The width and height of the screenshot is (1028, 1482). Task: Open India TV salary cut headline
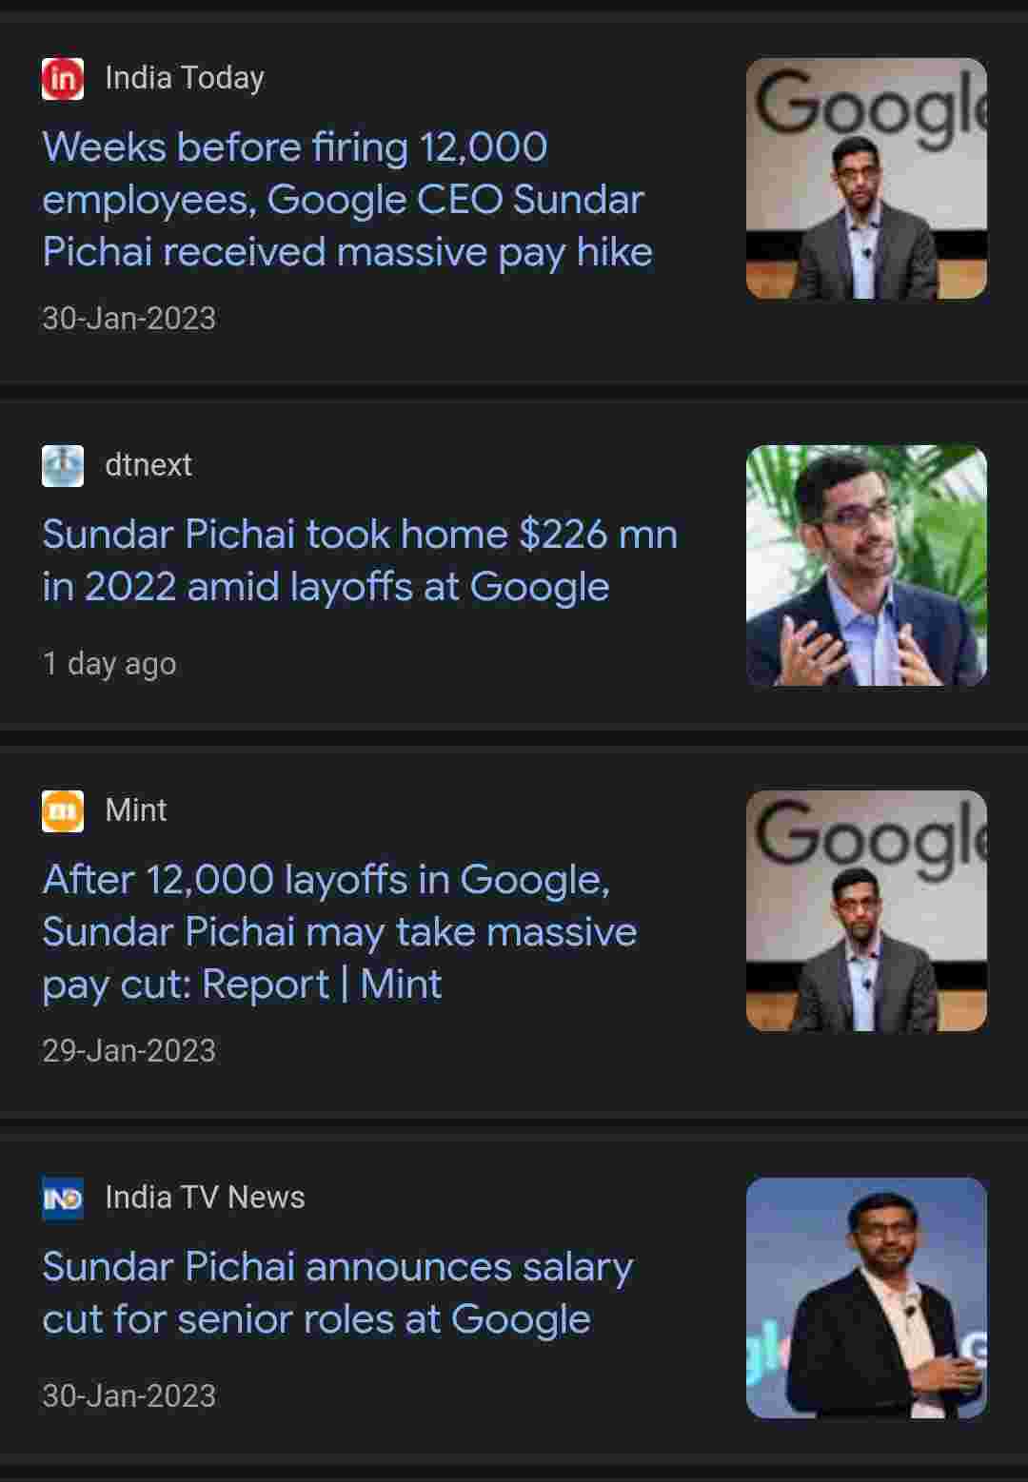pos(337,1293)
